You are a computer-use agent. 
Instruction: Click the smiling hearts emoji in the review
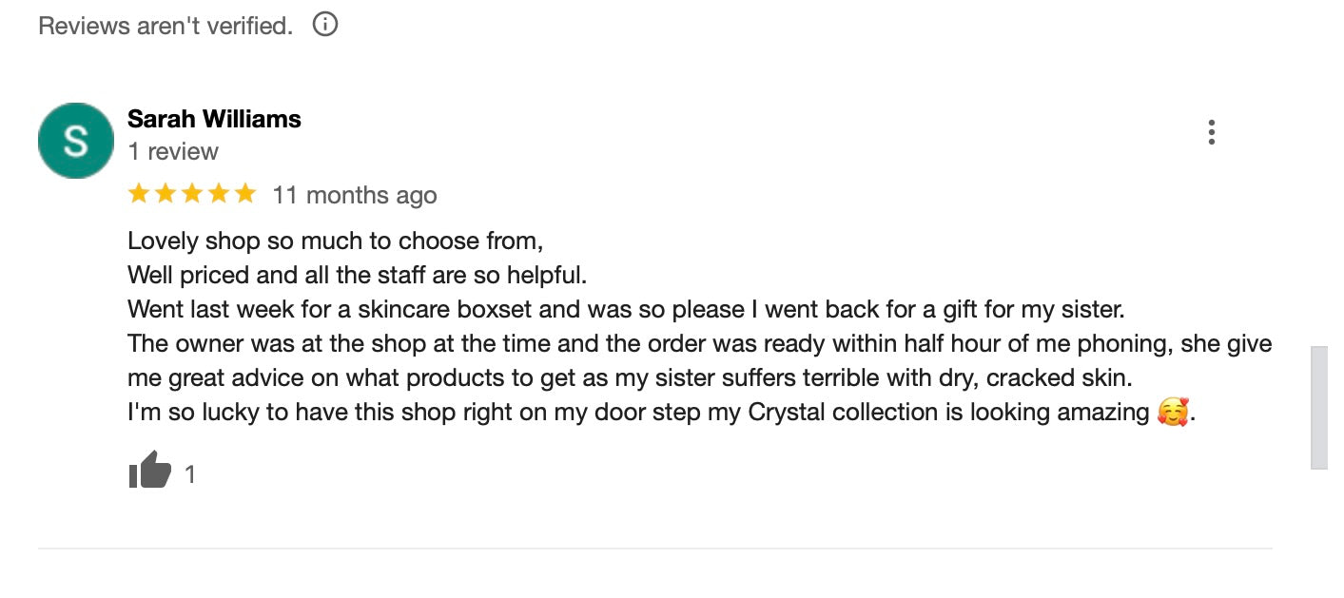coord(1173,413)
